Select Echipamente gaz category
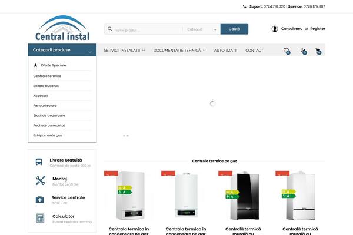The image size is (353, 235). tap(48, 135)
